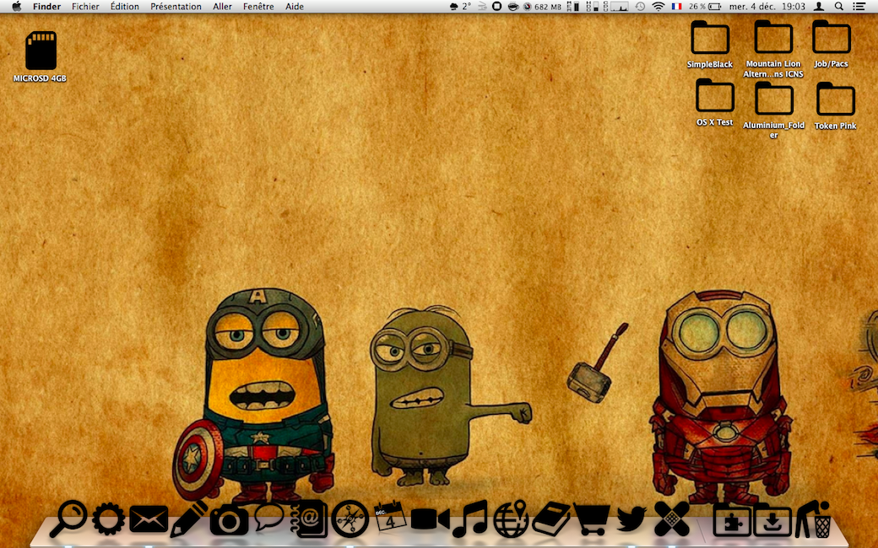The width and height of the screenshot is (878, 548).
Task: Select the Job/Pacs folder
Action: click(x=832, y=37)
